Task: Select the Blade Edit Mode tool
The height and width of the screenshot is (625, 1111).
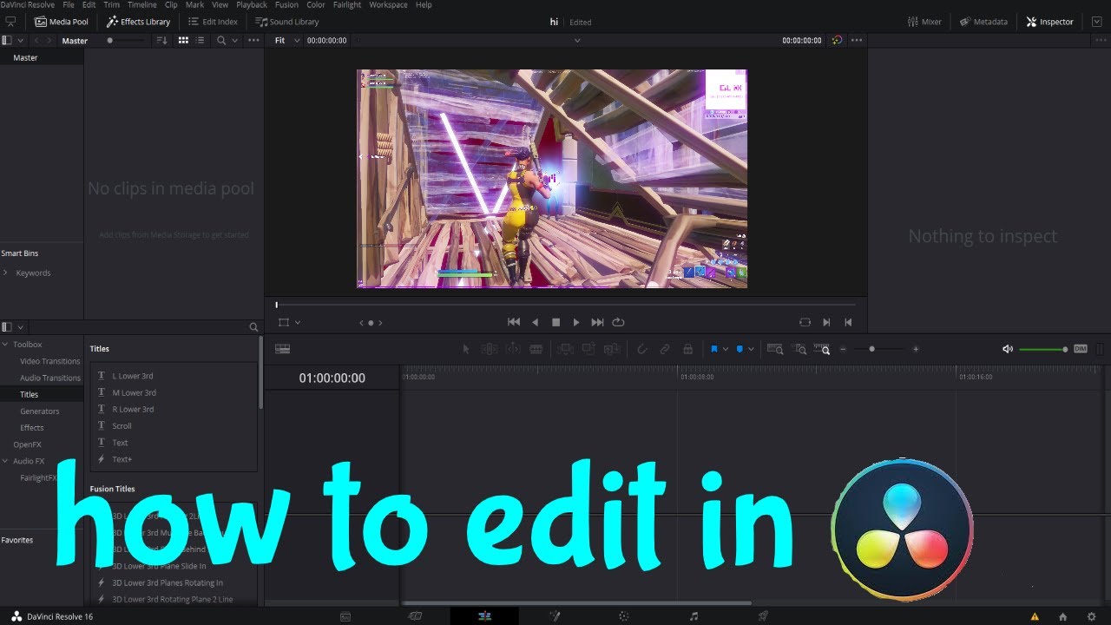Action: [x=536, y=349]
